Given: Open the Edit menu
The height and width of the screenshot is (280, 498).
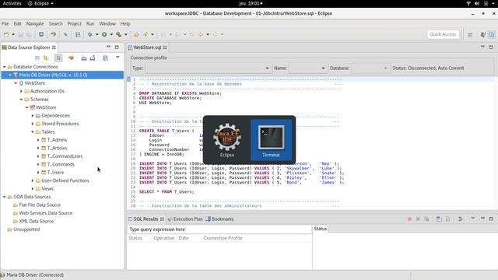Looking at the screenshot, I should point(17,23).
